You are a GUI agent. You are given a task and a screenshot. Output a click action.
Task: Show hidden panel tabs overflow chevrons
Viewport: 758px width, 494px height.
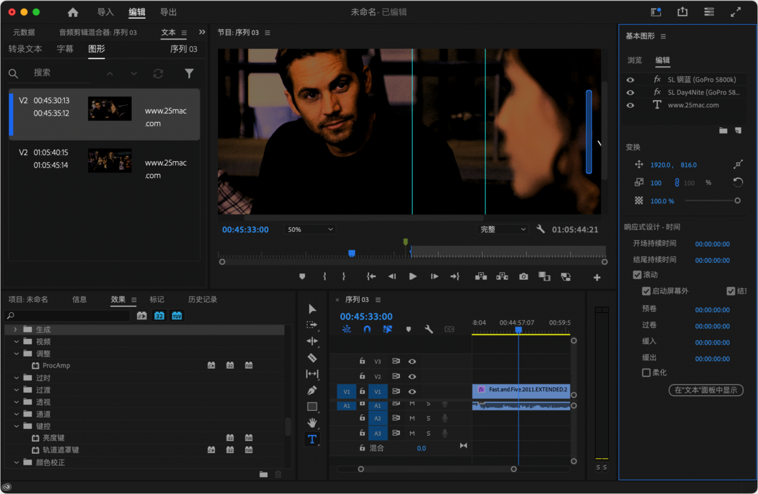202,32
